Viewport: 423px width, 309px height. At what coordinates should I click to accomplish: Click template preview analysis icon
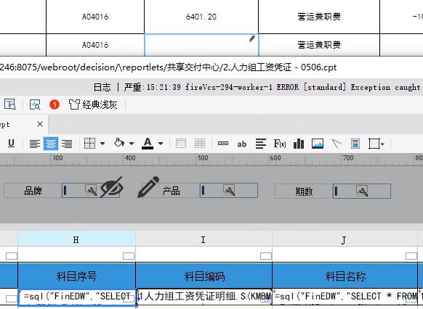coord(35,104)
